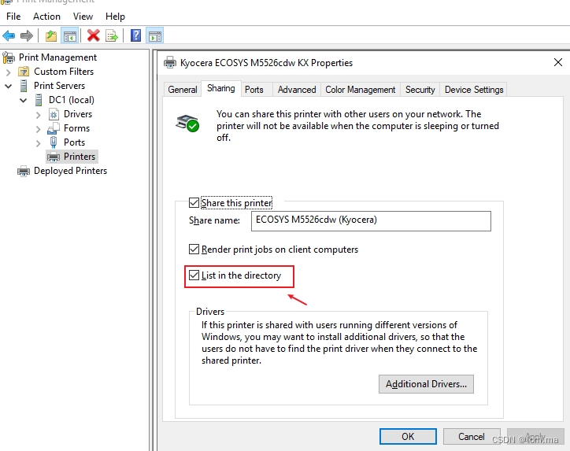Confirm with the OK button

click(x=408, y=436)
